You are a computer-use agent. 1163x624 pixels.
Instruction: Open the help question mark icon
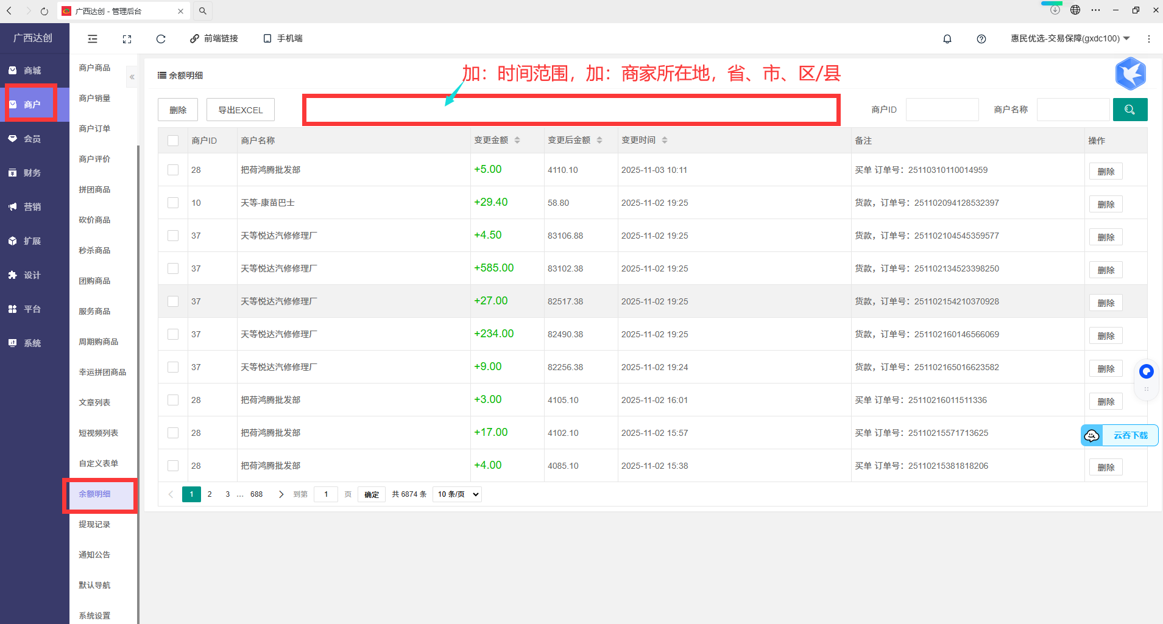(x=981, y=39)
